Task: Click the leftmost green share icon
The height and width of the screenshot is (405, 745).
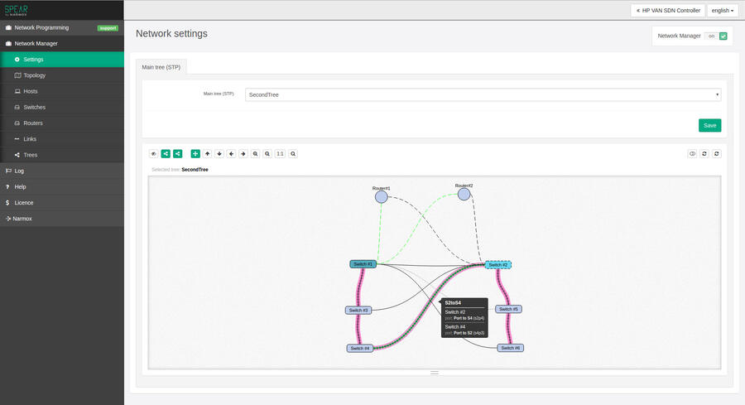Action: (x=166, y=153)
